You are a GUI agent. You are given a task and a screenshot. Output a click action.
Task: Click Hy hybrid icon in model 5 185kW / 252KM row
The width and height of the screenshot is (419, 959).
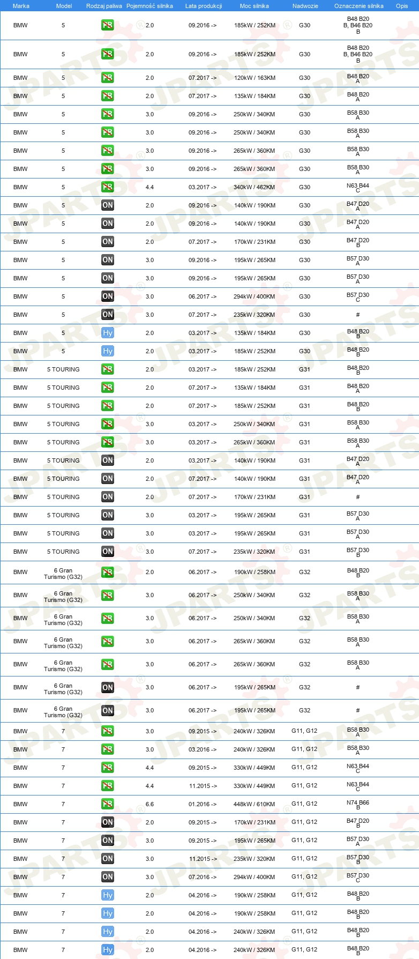pyautogui.click(x=108, y=351)
